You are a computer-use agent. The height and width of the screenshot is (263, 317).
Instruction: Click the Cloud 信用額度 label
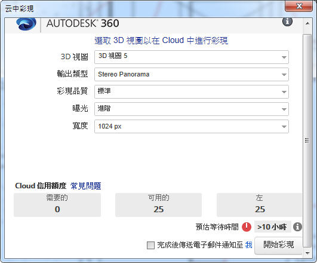coord(41,186)
